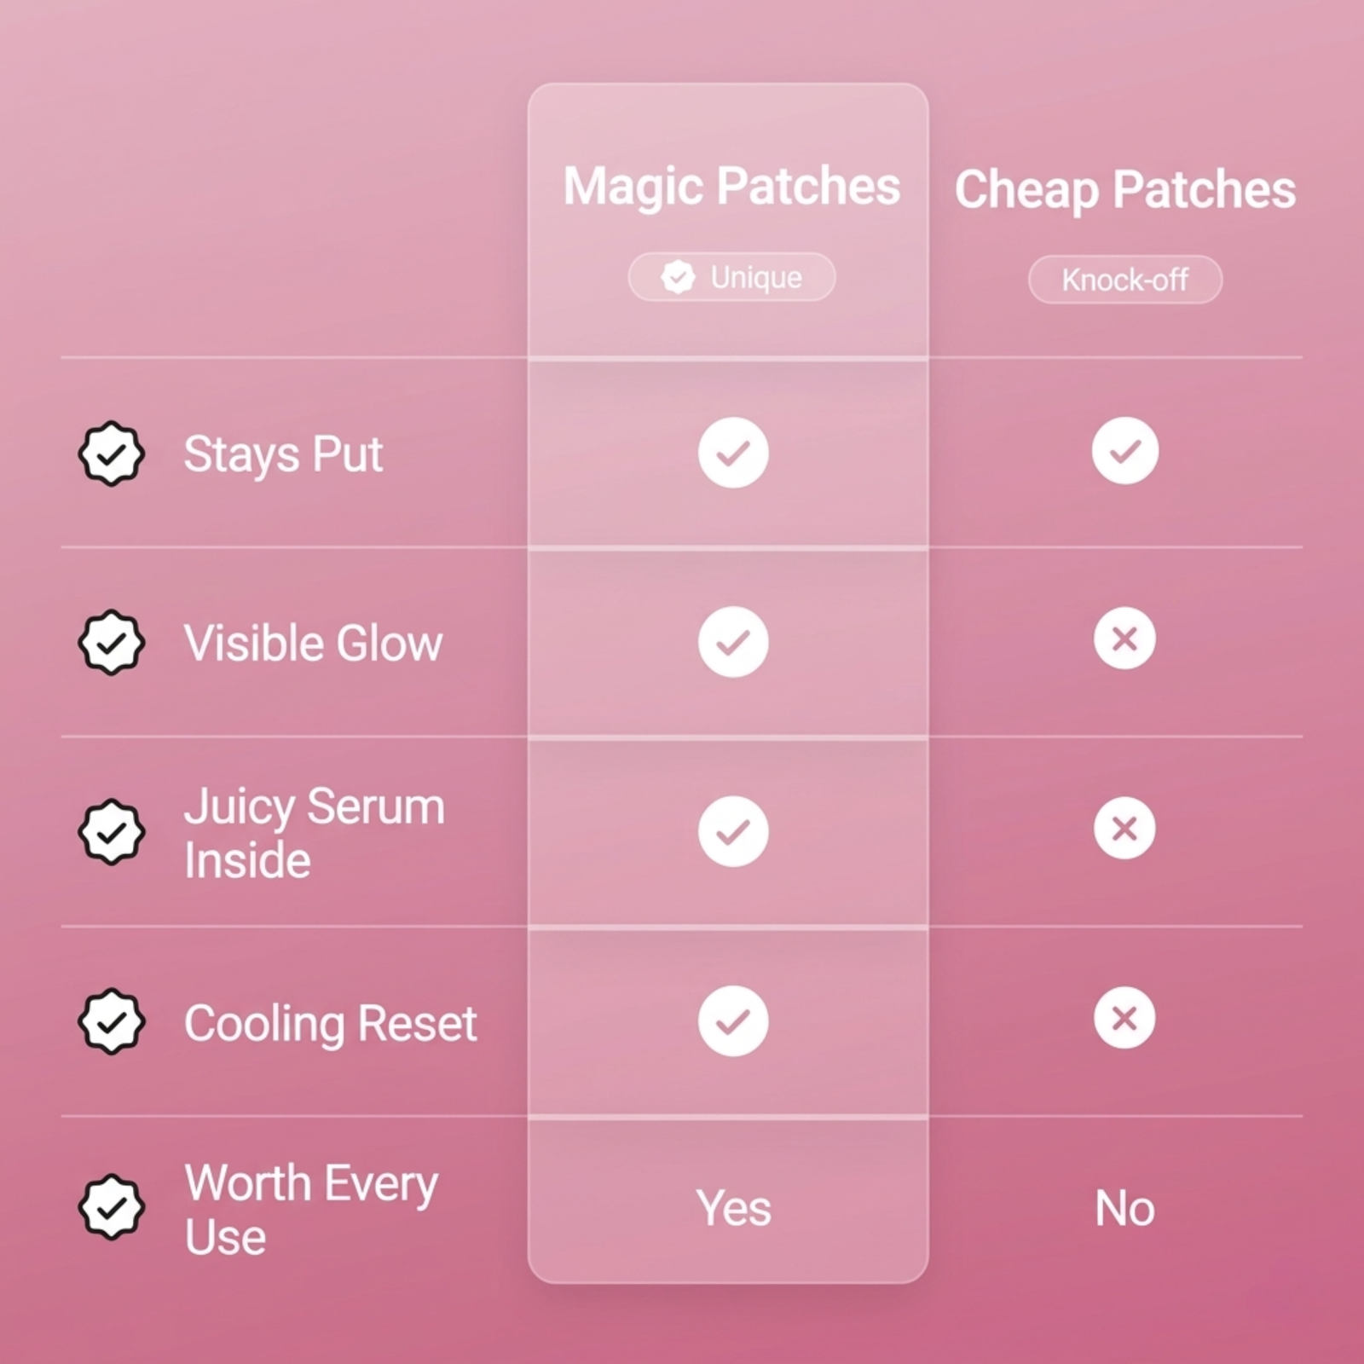Image resolution: width=1364 pixels, height=1364 pixels.
Task: Click the Magic Patches checkmark for Visible Glow
Action: [733, 642]
